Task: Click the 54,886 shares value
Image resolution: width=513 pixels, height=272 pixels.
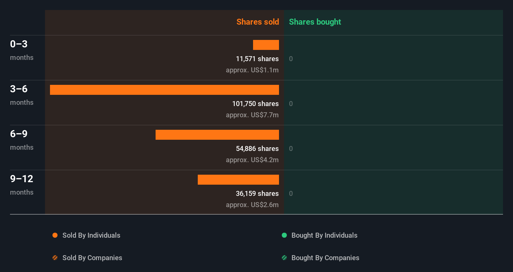Action: pyautogui.click(x=257, y=148)
